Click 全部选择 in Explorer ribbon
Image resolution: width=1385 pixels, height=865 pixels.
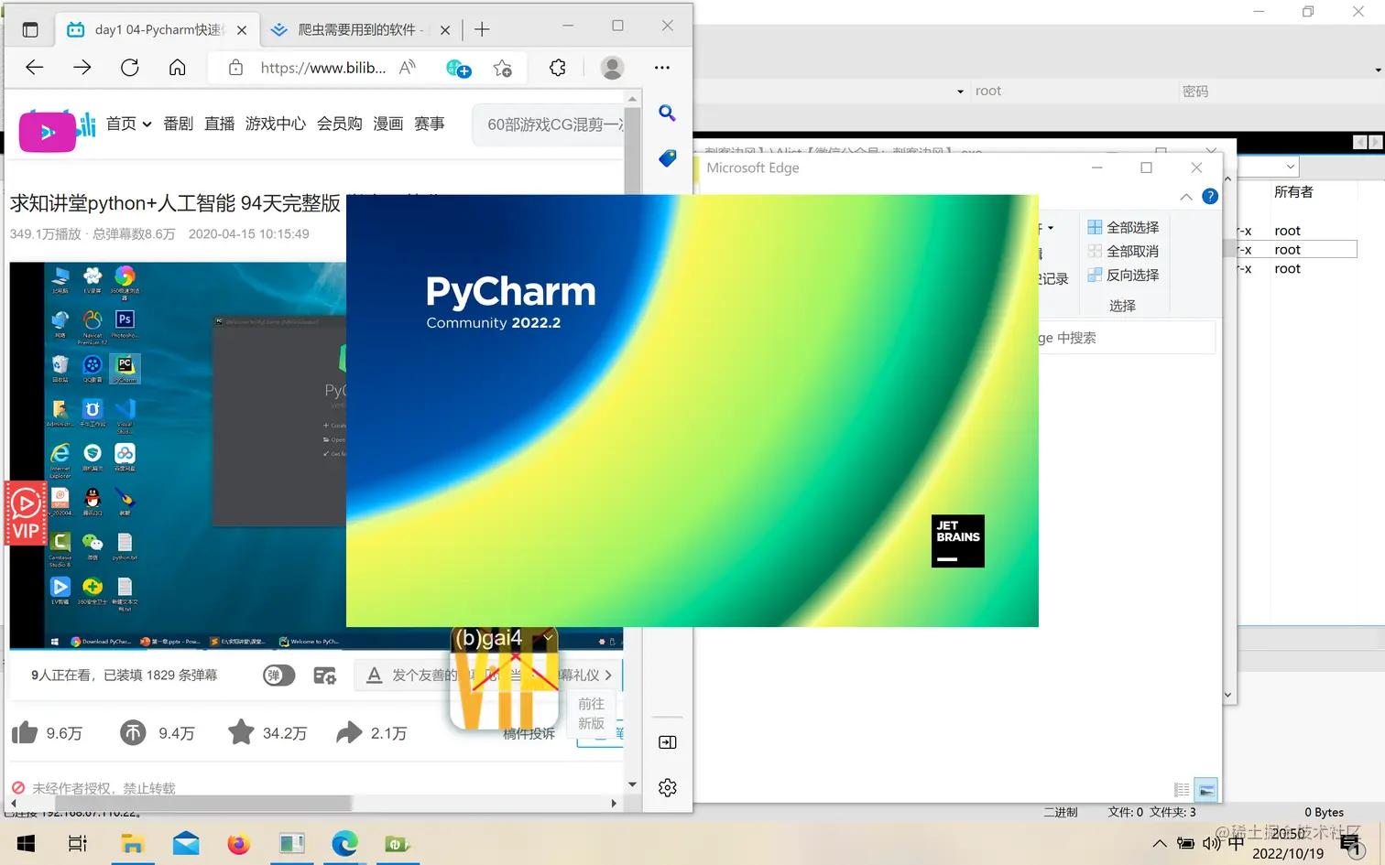pos(1123,227)
